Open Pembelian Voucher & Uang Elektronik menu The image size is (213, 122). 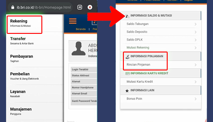click(x=35, y=76)
